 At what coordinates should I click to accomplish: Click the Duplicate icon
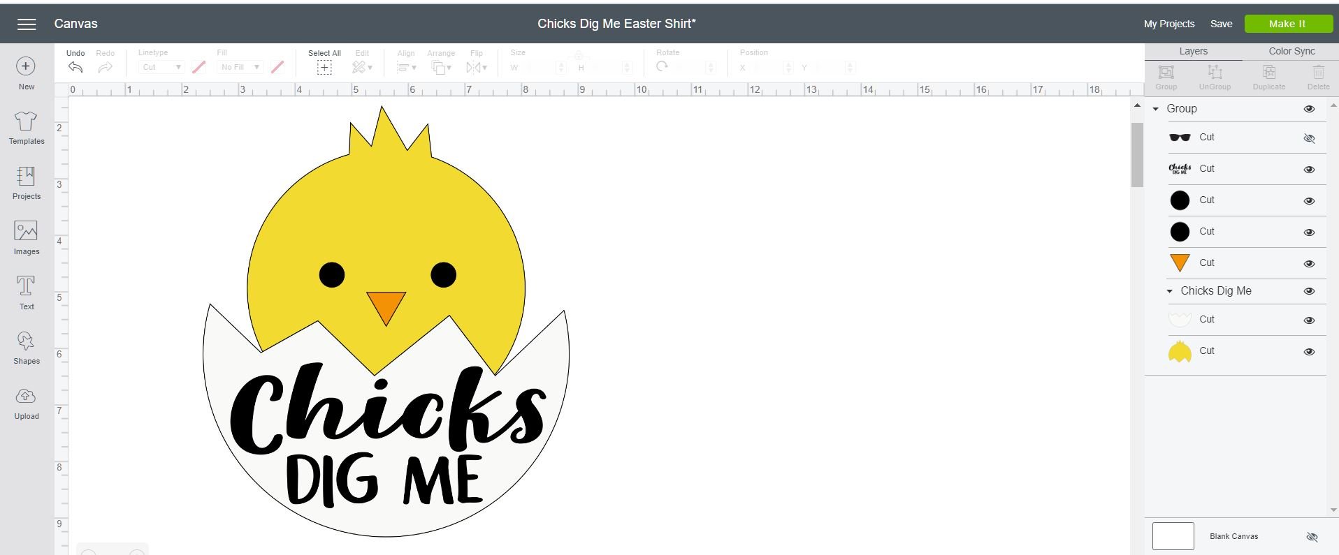1269,72
